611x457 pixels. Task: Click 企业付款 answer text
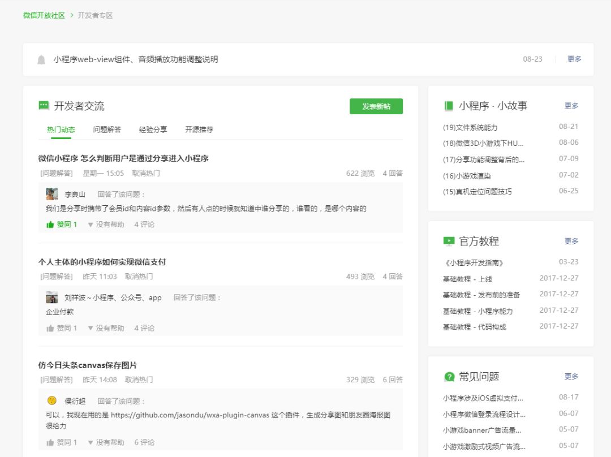click(59, 312)
